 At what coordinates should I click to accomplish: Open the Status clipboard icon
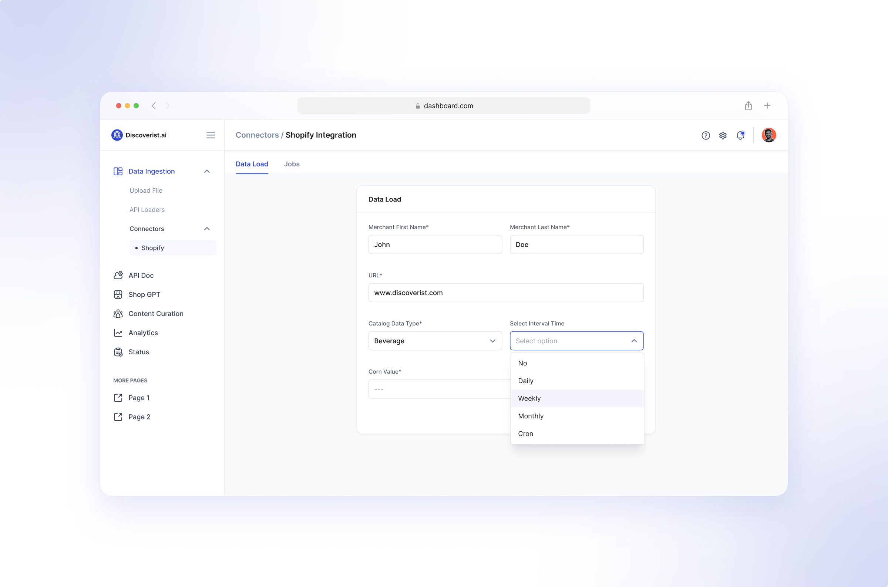118,352
